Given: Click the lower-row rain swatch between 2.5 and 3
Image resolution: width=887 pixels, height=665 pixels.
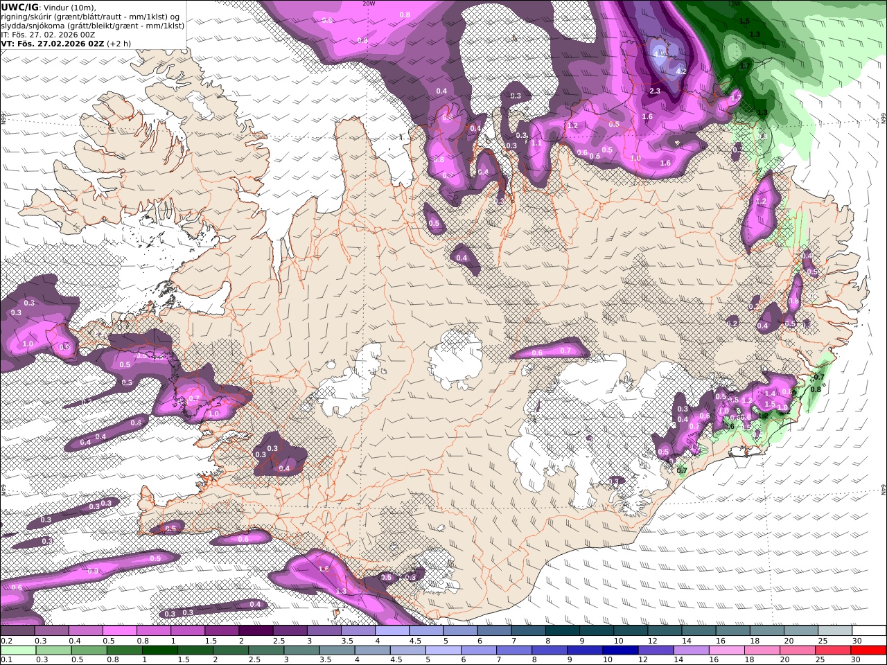Looking at the screenshot, I should (x=265, y=650).
